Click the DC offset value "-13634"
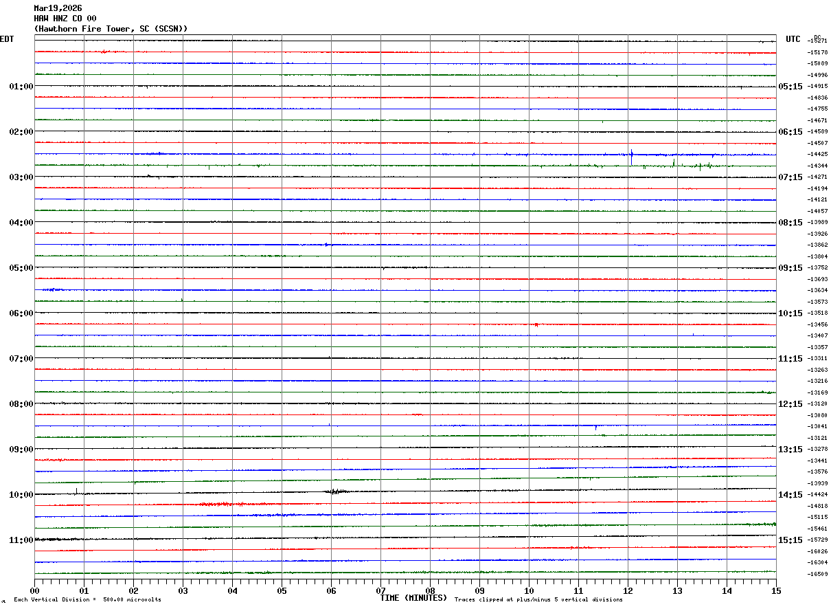Image resolution: width=831 pixels, height=609 pixels. pyautogui.click(x=817, y=291)
